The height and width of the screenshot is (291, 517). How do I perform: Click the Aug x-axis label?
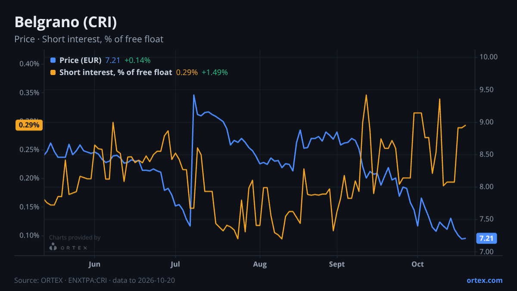coord(259,264)
